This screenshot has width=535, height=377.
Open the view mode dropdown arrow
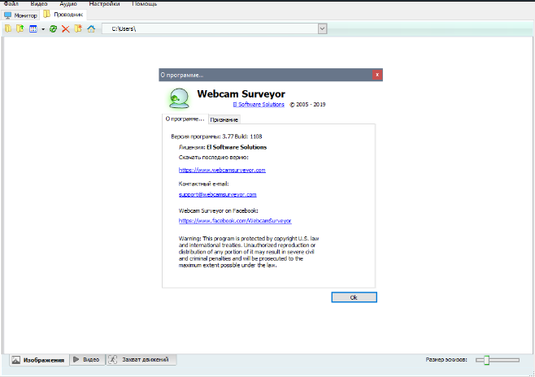point(43,29)
